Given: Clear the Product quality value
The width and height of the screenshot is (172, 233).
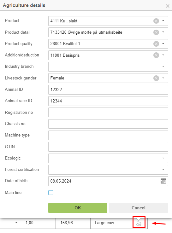Looking at the screenshot, I should [x=156, y=44].
